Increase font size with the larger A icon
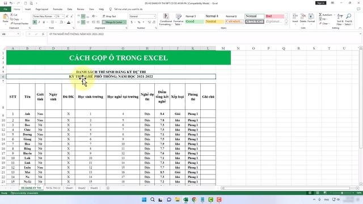The width and height of the screenshot is (363, 204). (x=67, y=16)
